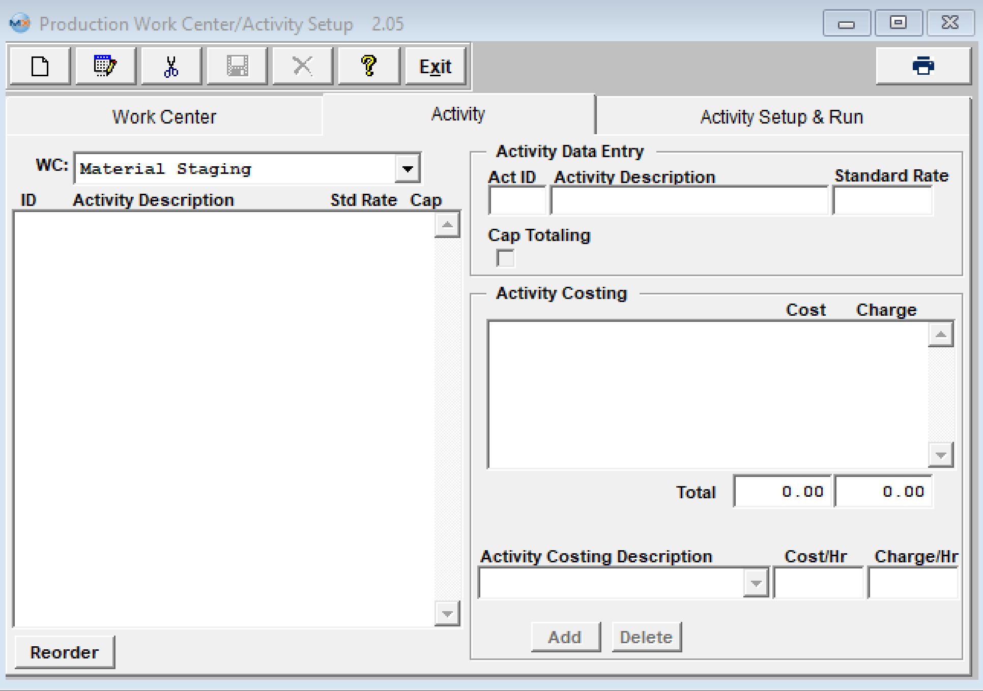Toggle the Cap Totaling checkbox
The height and width of the screenshot is (691, 983).
[x=505, y=258]
